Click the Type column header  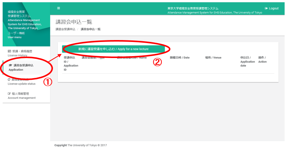click(93, 58)
